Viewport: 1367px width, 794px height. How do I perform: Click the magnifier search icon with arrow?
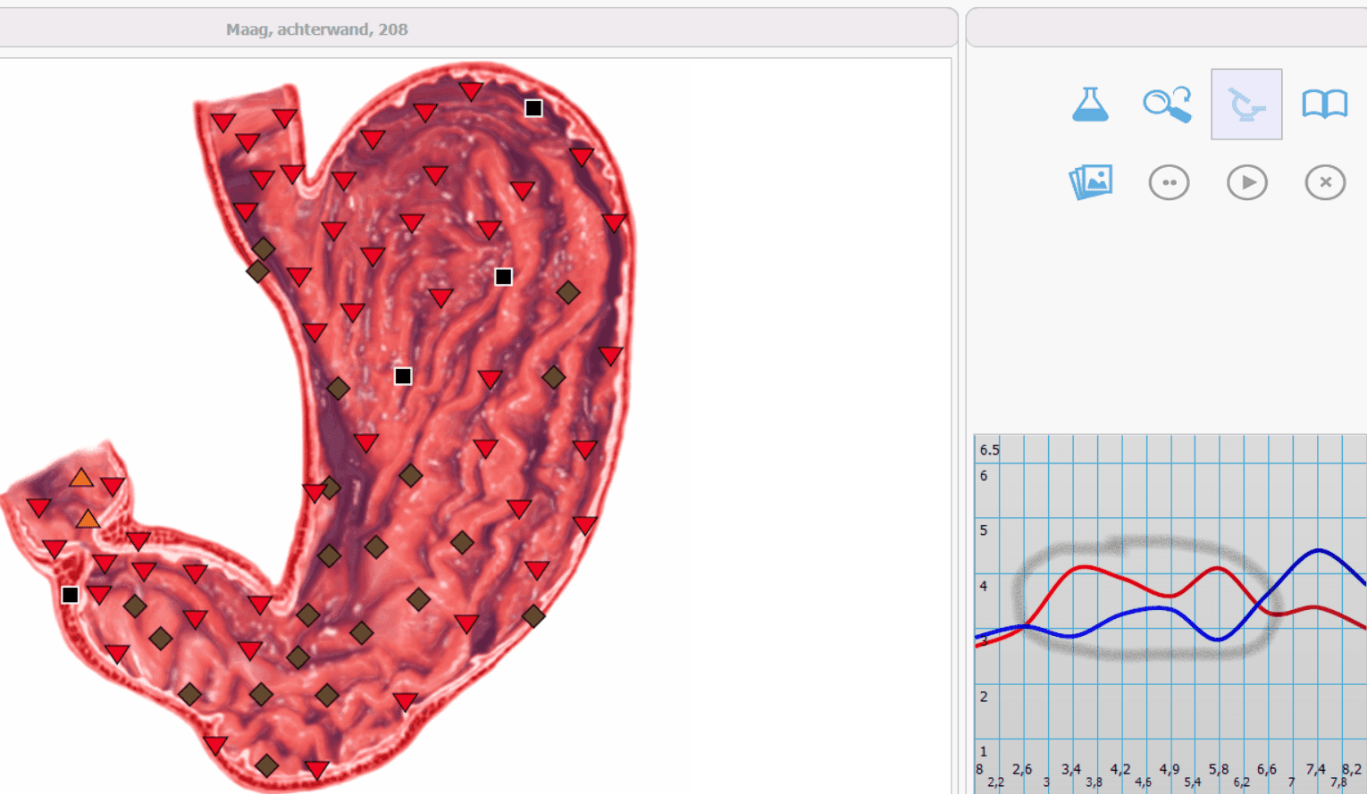1168,104
